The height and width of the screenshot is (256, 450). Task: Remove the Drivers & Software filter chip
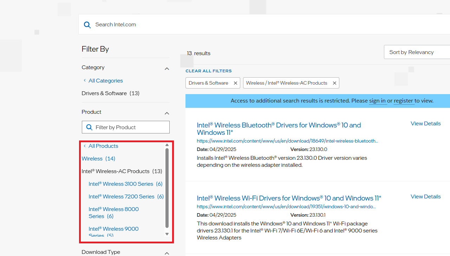235,83
